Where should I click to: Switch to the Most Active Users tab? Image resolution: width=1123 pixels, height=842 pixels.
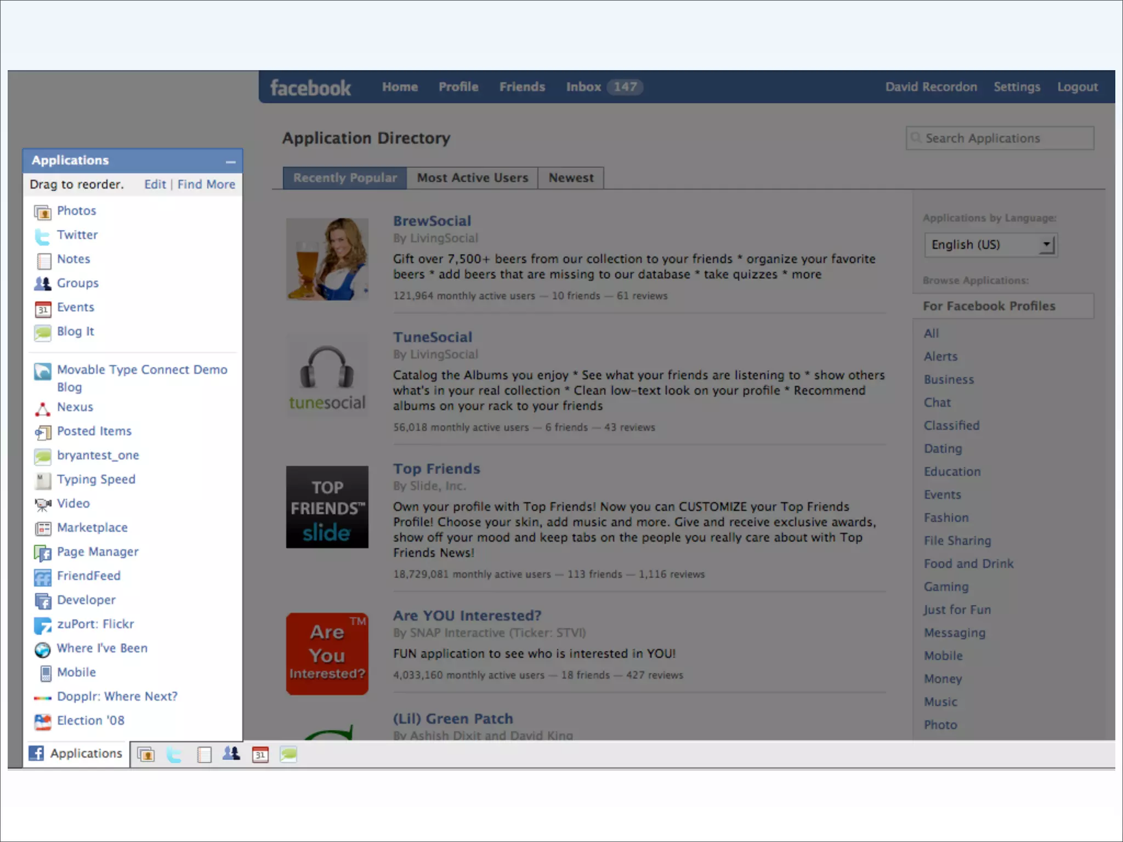[x=472, y=178]
